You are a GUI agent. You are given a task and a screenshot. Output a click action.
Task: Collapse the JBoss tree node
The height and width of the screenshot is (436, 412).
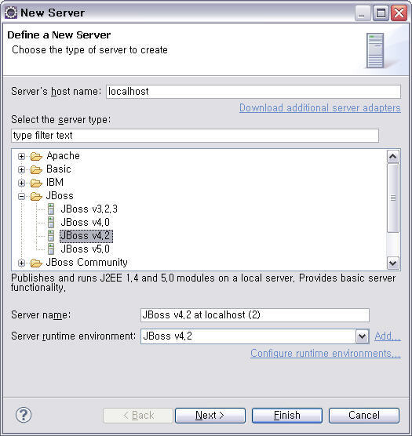pos(21,197)
